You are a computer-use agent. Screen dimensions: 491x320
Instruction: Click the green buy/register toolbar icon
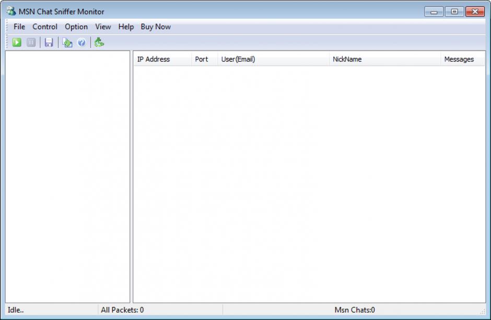point(99,42)
